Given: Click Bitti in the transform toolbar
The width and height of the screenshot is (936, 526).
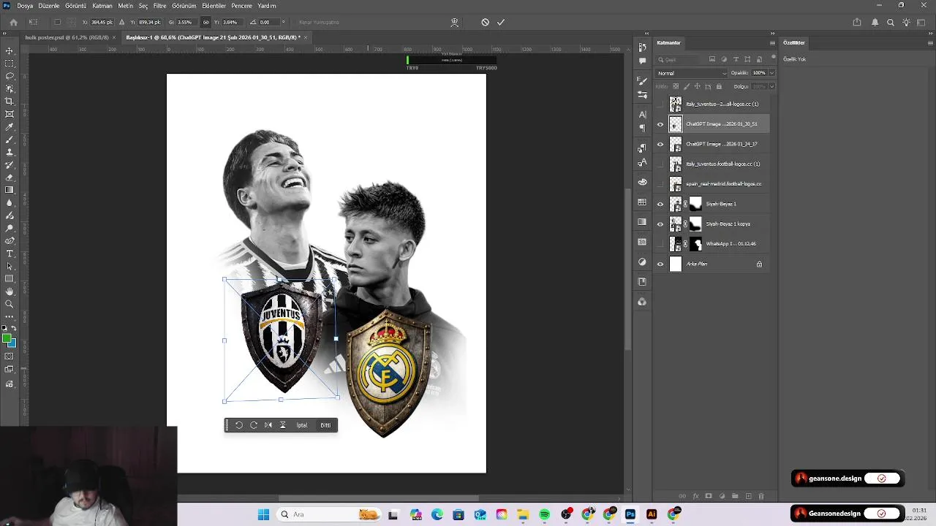Looking at the screenshot, I should (x=325, y=425).
